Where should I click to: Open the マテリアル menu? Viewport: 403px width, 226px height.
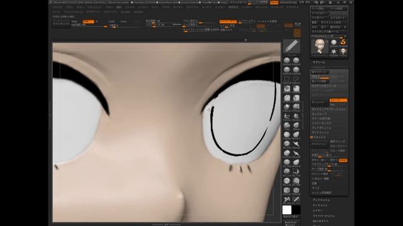(x=193, y=8)
